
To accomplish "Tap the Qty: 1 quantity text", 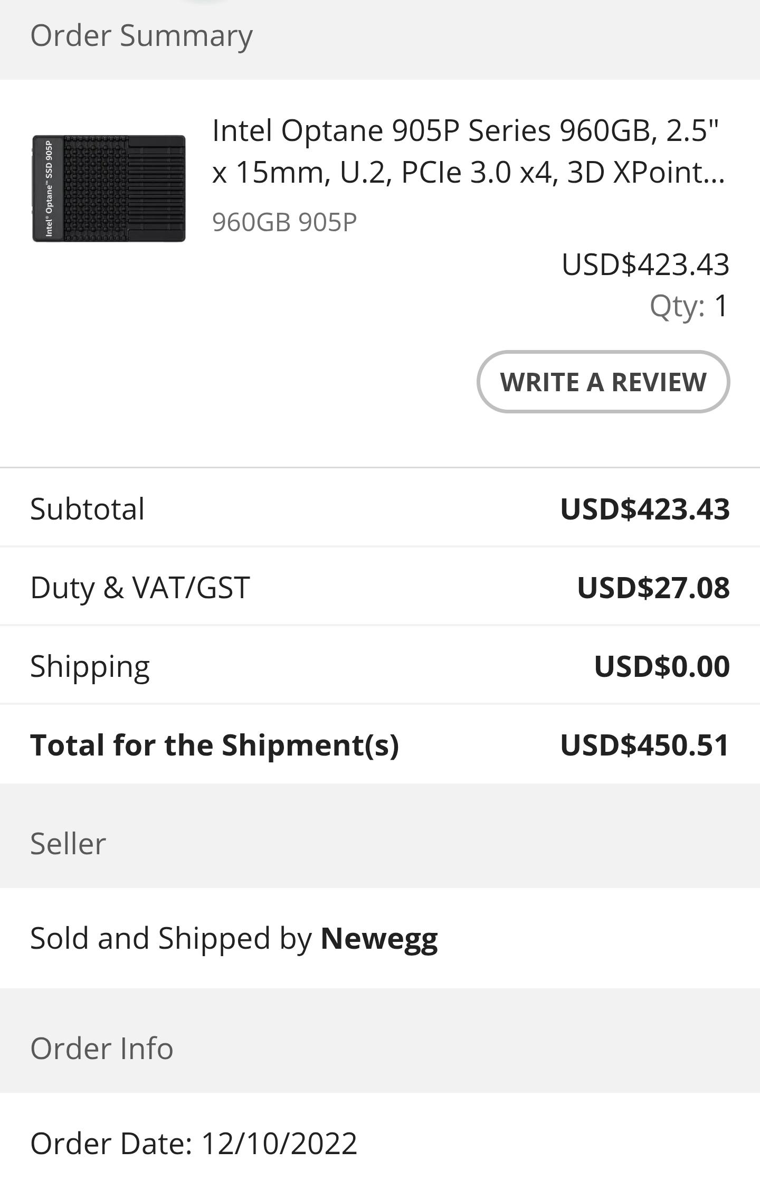I will click(x=689, y=306).
